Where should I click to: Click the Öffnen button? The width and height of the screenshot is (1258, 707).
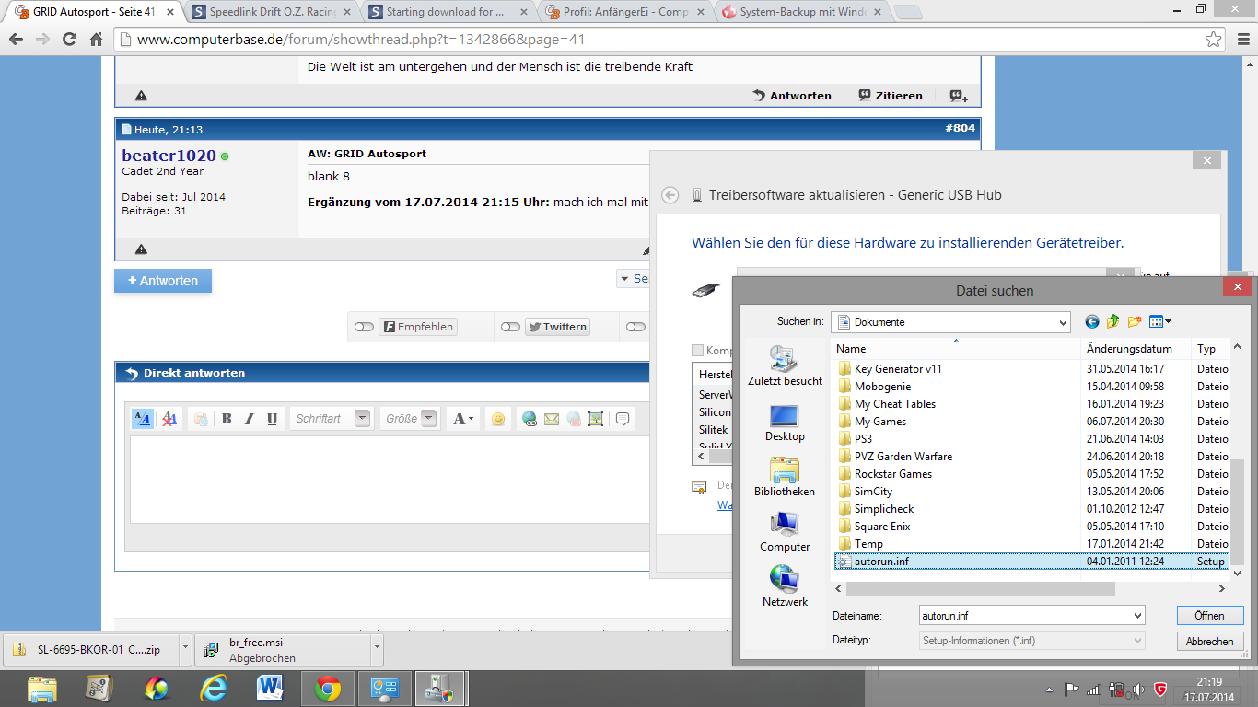pyautogui.click(x=1210, y=616)
